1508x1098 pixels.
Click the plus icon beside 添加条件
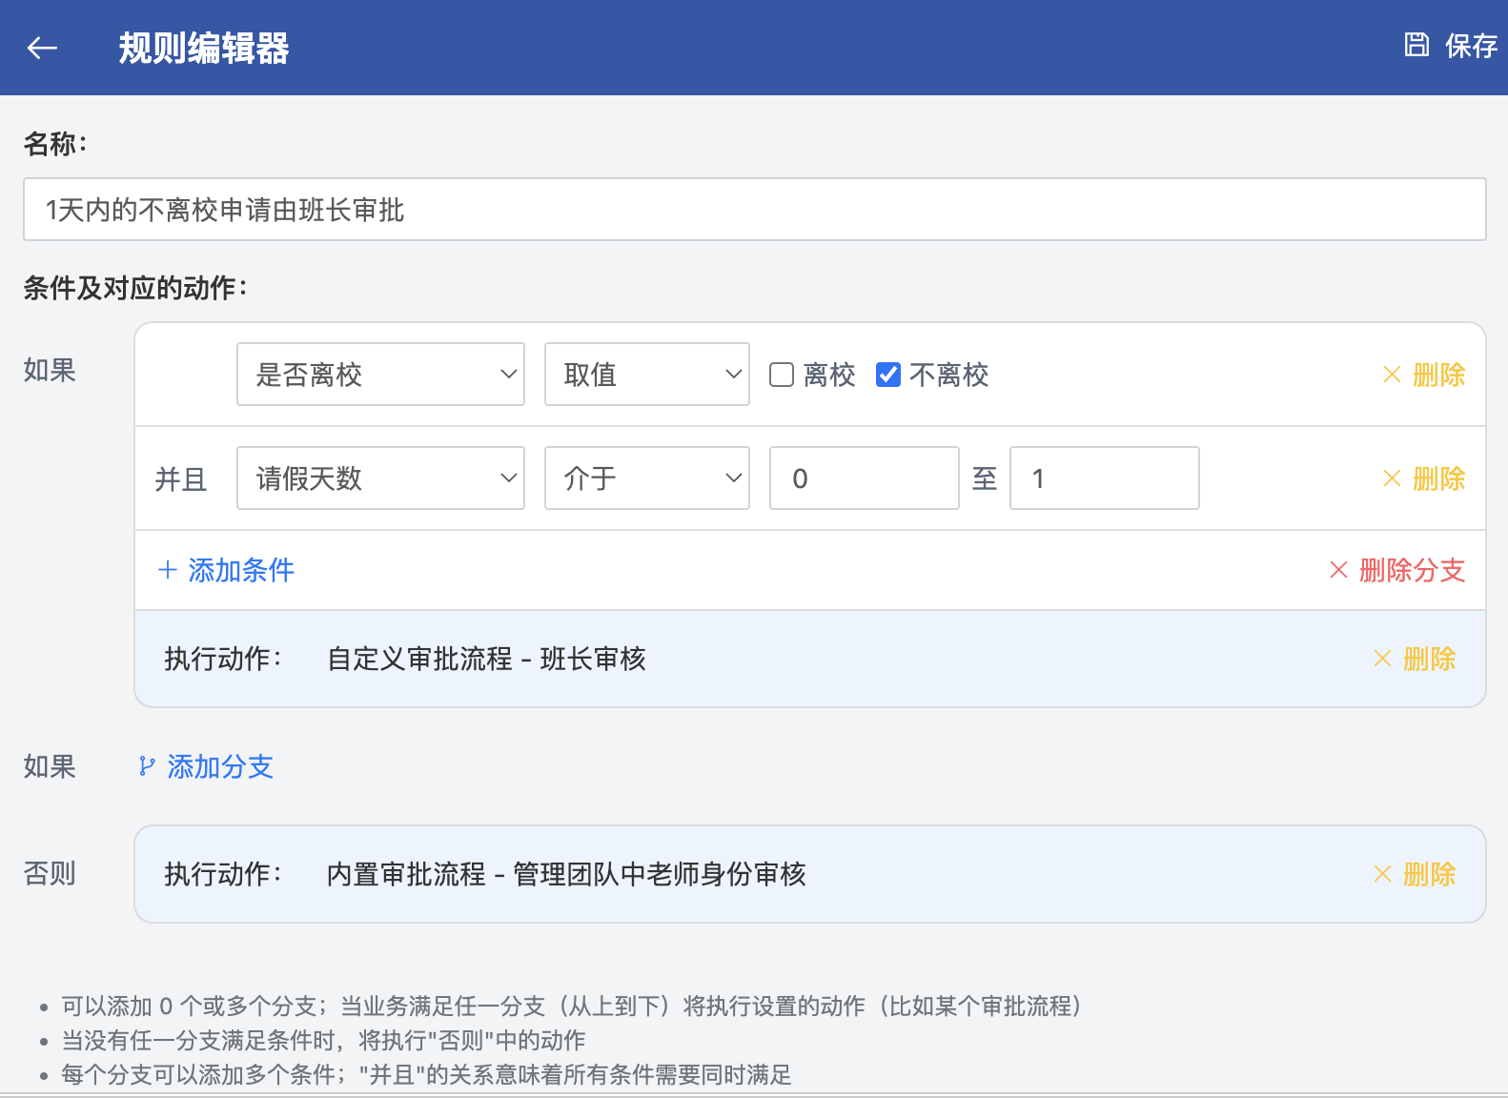[x=168, y=570]
